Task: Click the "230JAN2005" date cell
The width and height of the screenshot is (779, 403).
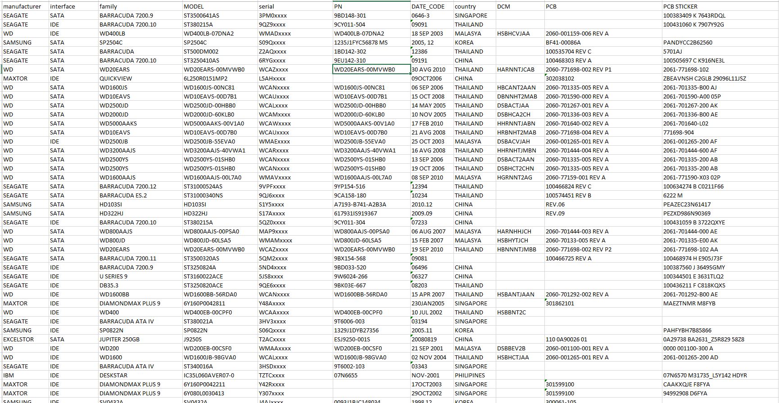Action: (x=432, y=303)
